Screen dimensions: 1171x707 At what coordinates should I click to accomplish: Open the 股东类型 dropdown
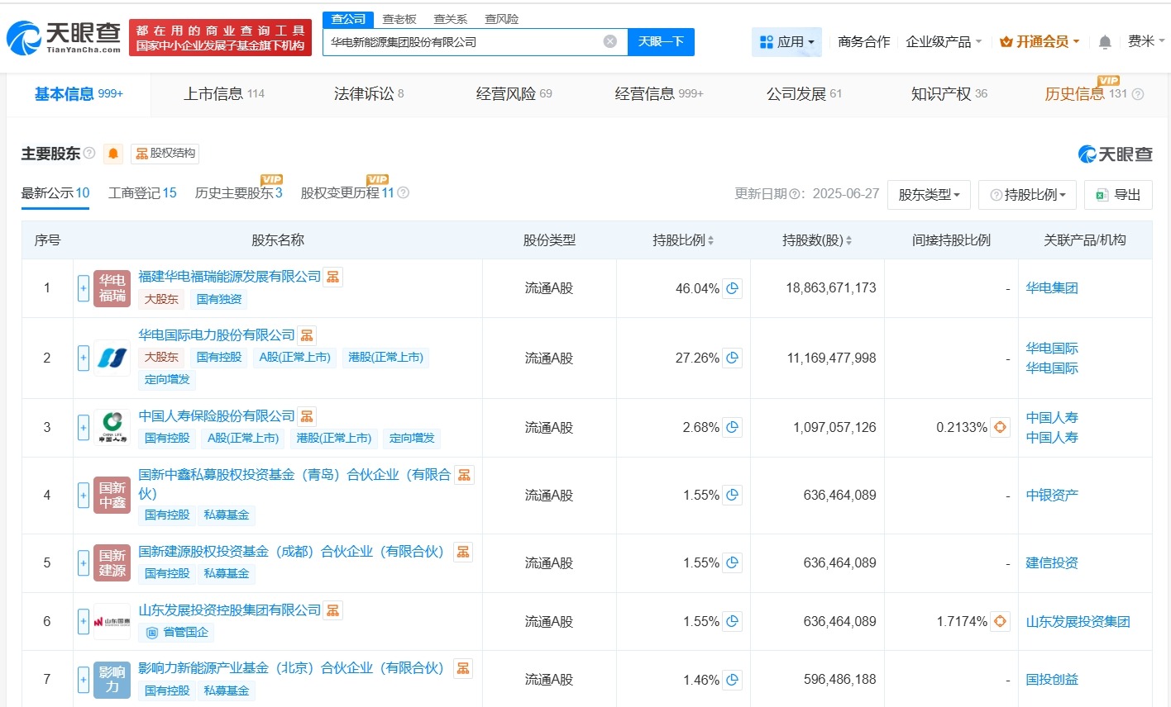[x=928, y=194]
